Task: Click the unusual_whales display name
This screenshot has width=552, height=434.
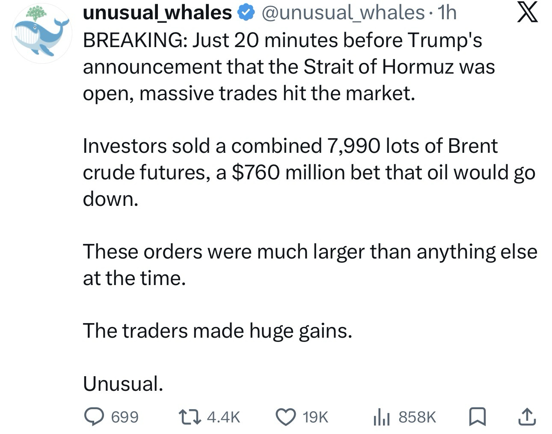Action: [157, 13]
